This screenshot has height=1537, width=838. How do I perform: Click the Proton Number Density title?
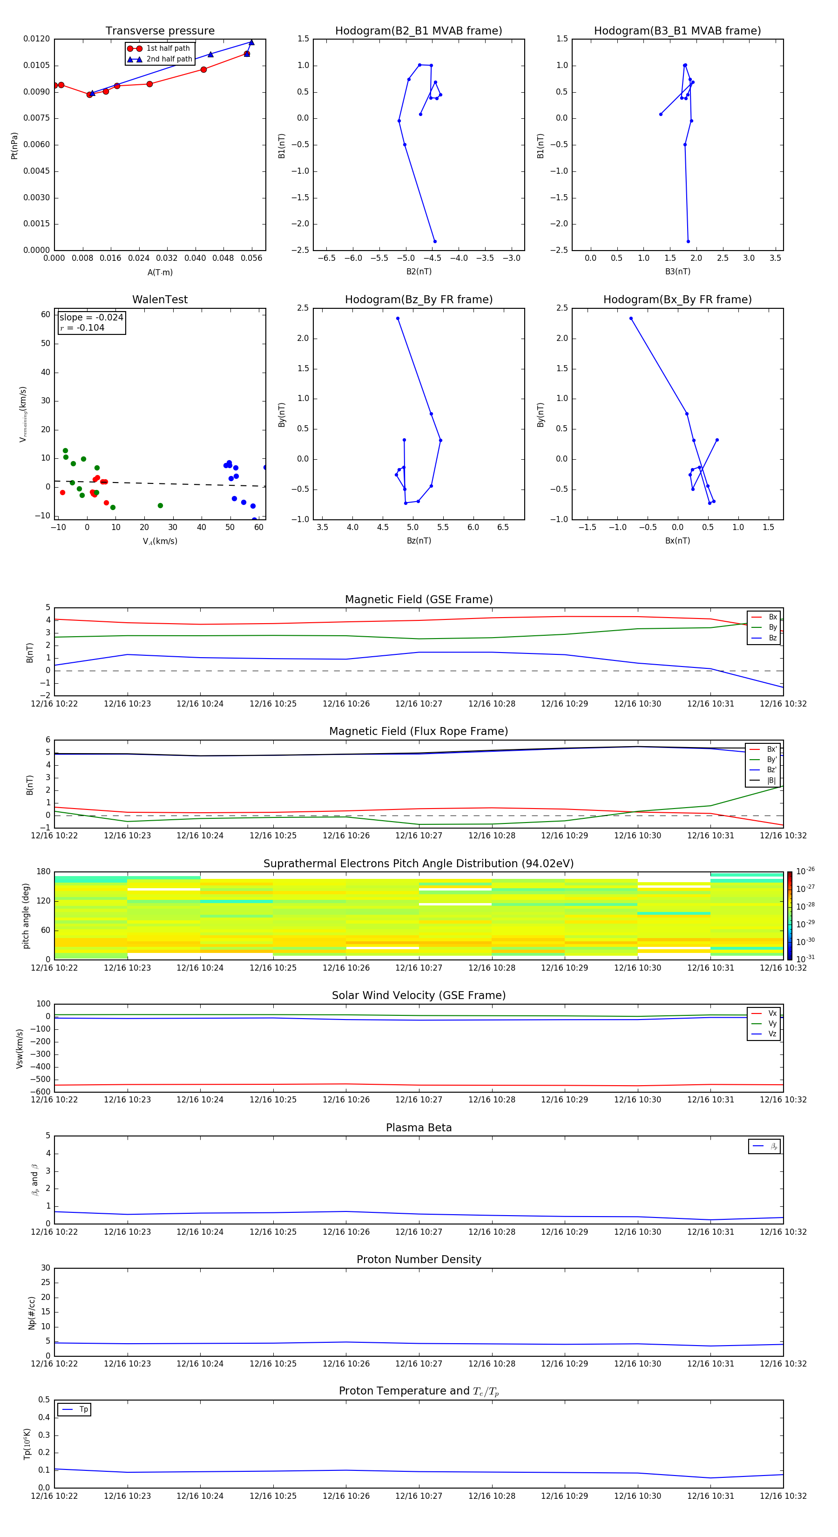point(419,1259)
